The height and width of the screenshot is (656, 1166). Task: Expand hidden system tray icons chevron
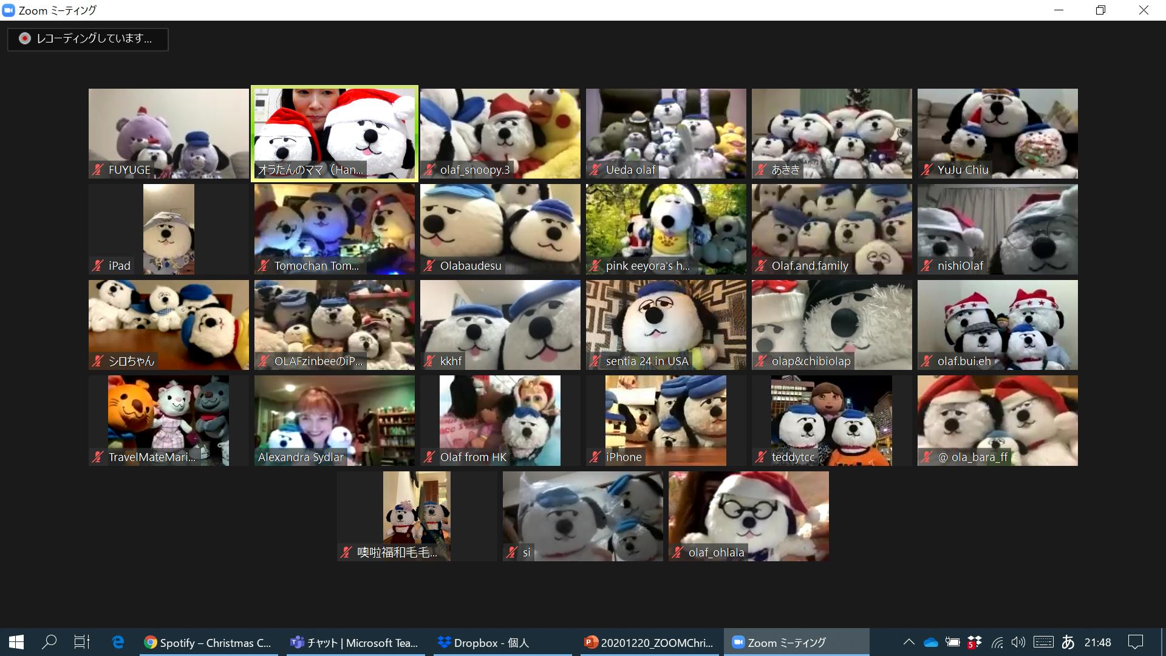(x=909, y=643)
